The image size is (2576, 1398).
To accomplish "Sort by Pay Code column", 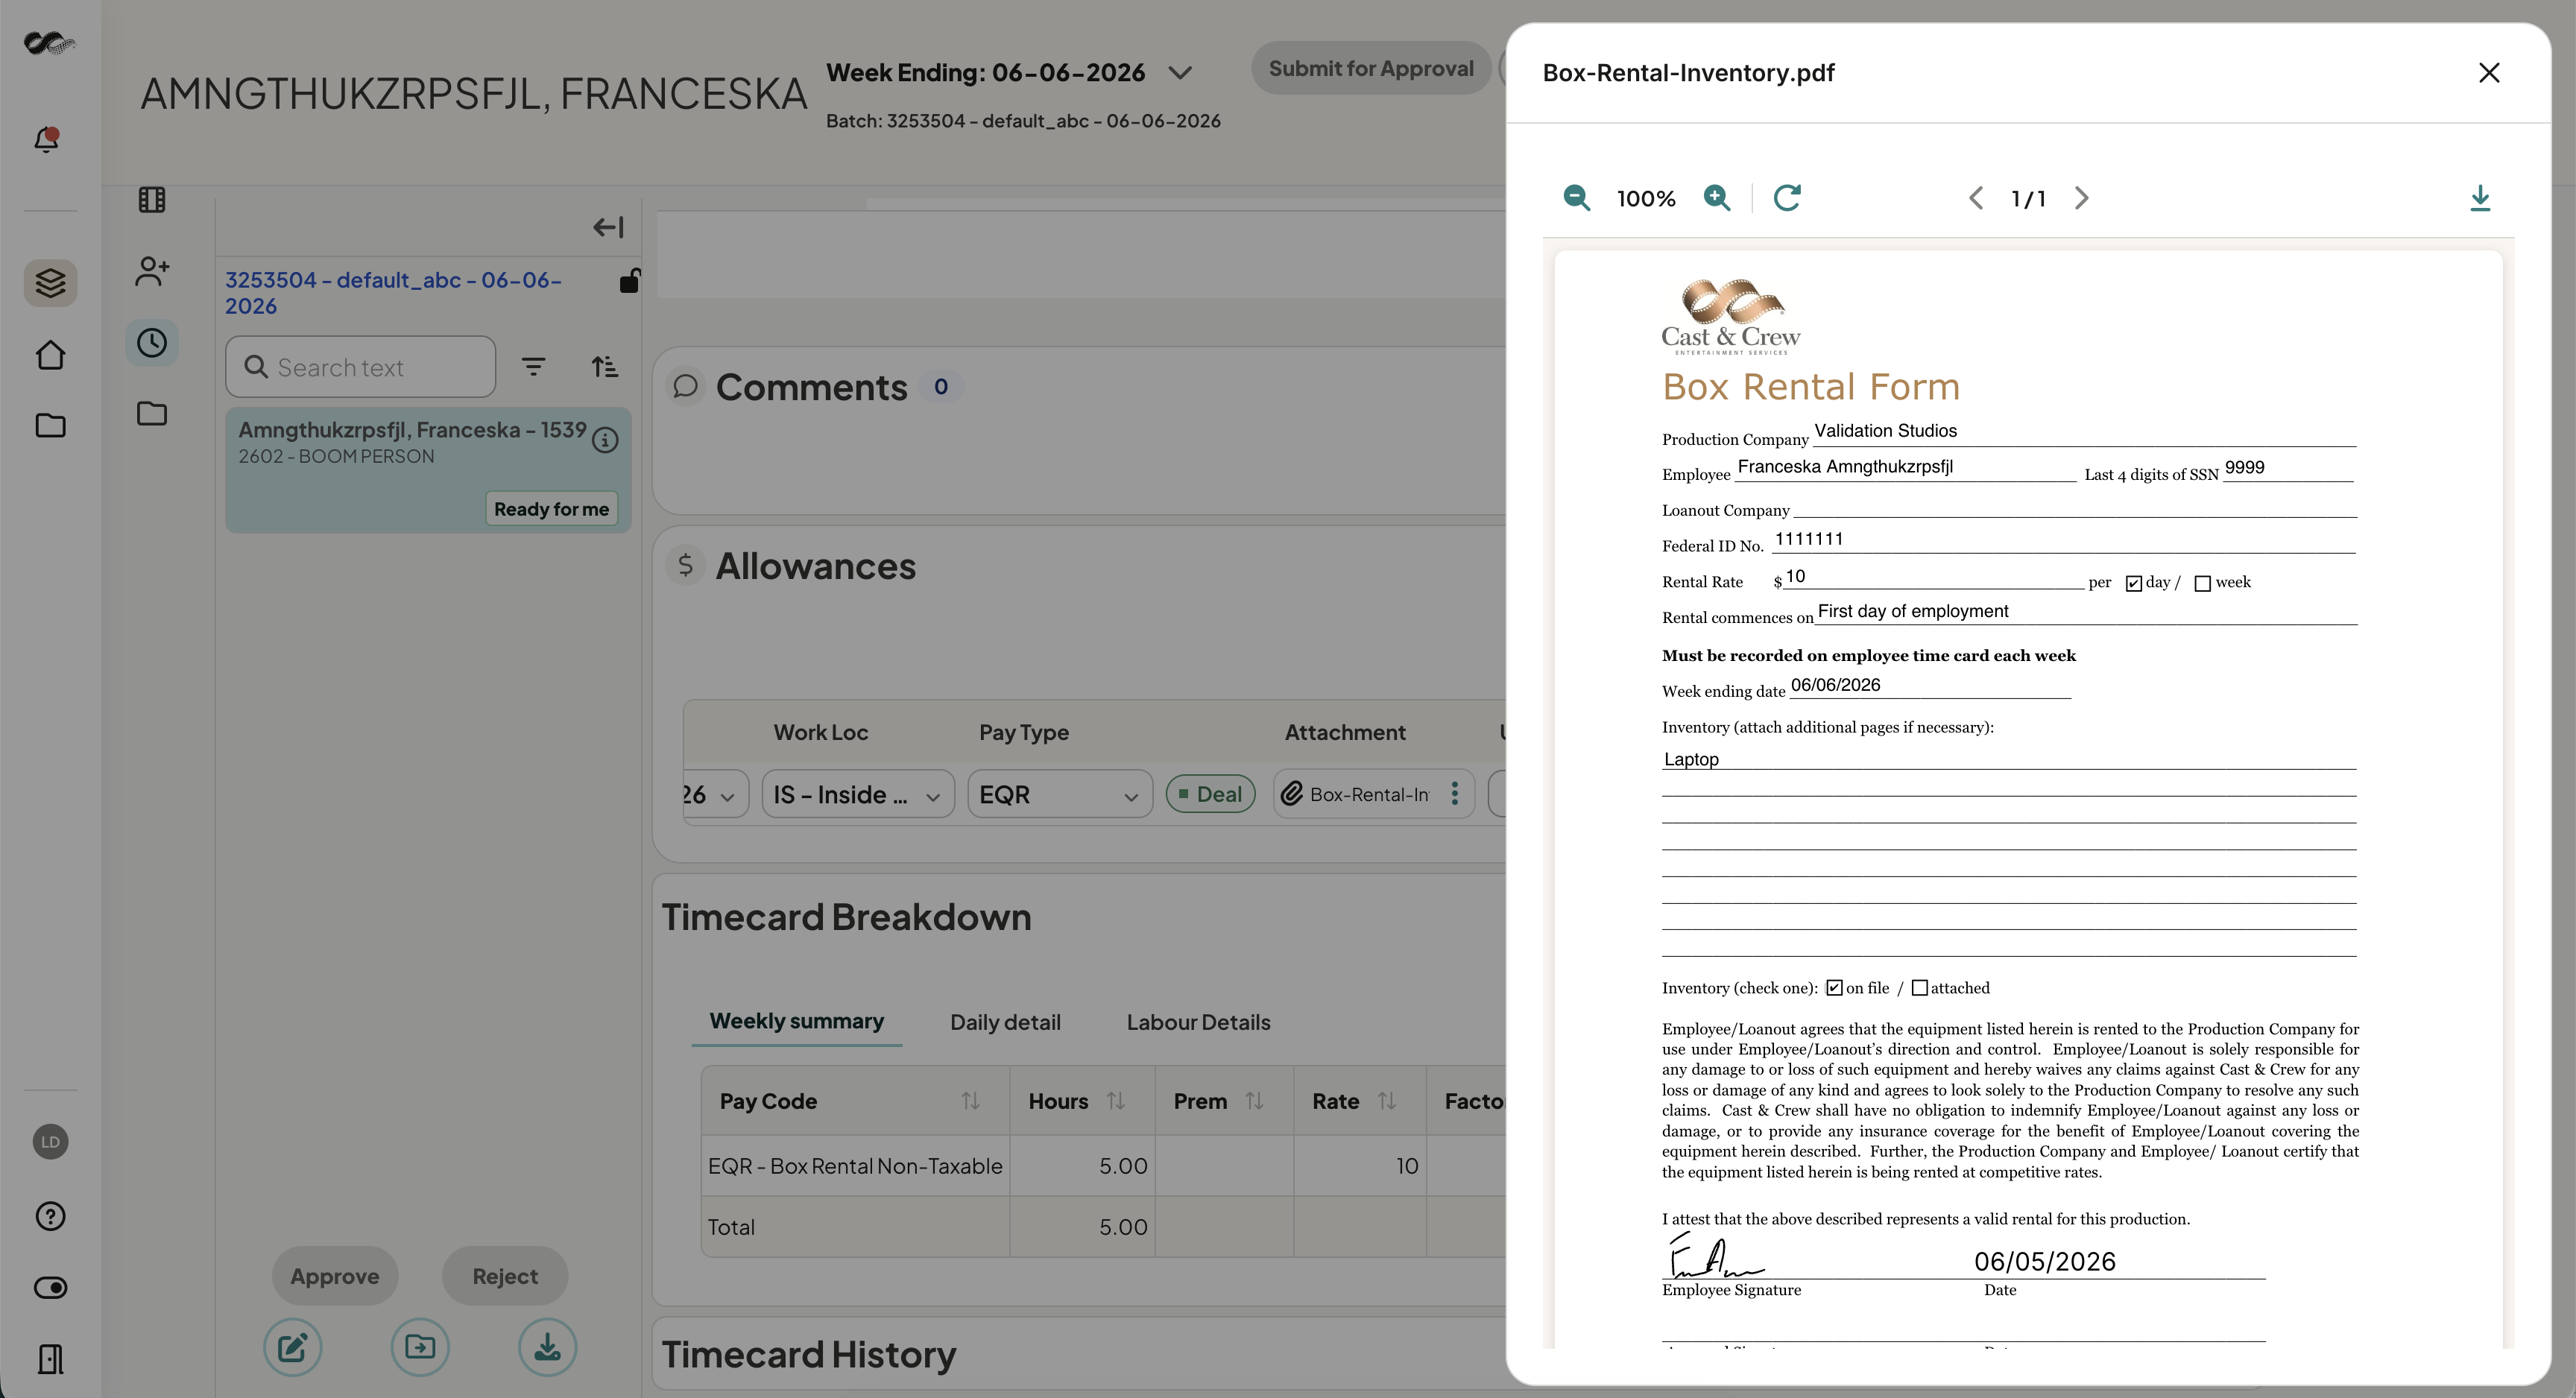I will pos(969,1101).
